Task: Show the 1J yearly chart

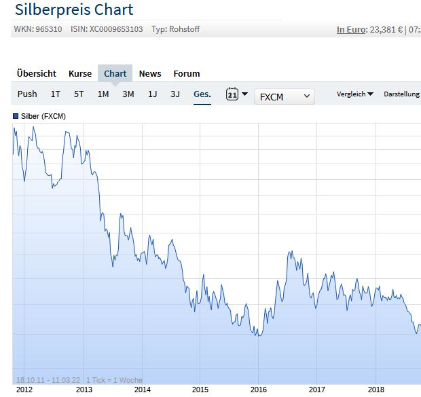Action: [x=152, y=94]
